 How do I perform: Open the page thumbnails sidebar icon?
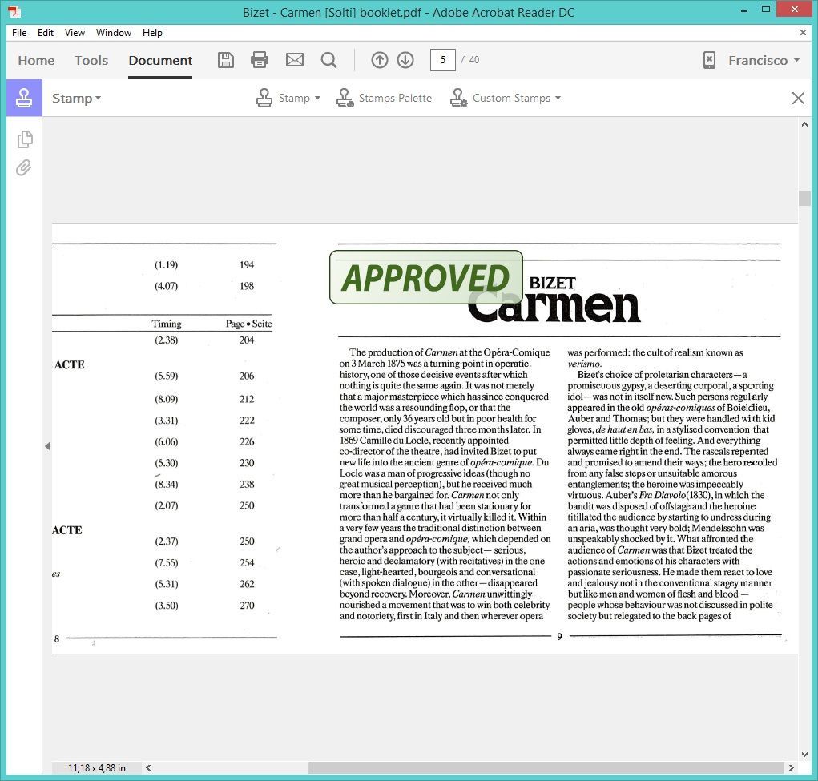coord(24,139)
